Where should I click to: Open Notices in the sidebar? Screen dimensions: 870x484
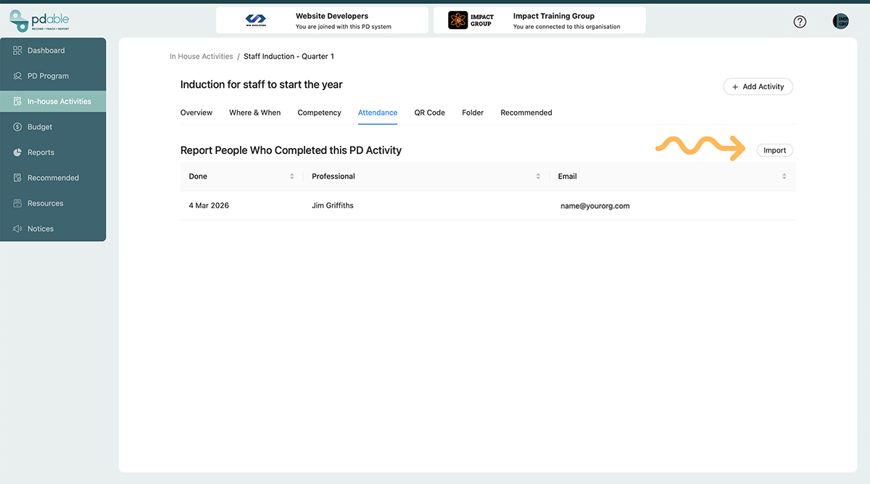pos(53,229)
